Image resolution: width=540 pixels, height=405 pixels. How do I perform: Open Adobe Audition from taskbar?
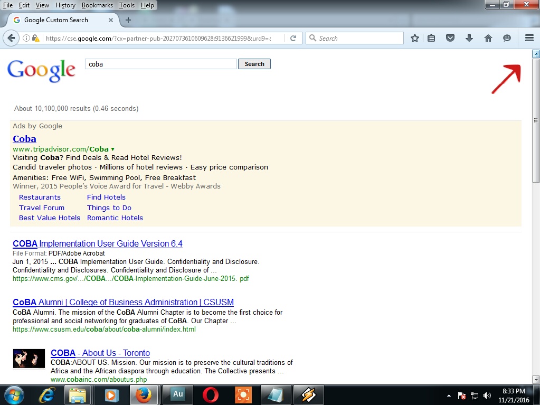click(178, 394)
